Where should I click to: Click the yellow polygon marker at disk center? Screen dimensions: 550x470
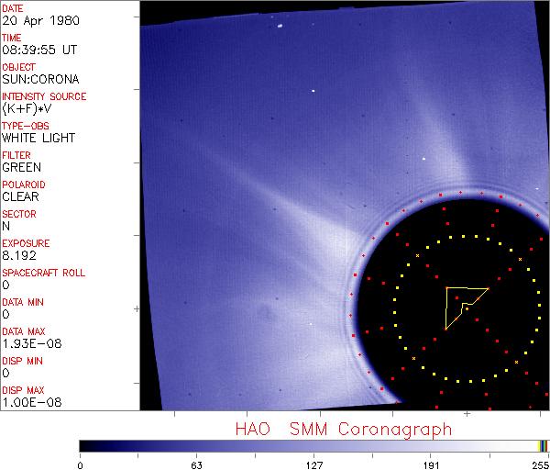pyautogui.click(x=461, y=304)
